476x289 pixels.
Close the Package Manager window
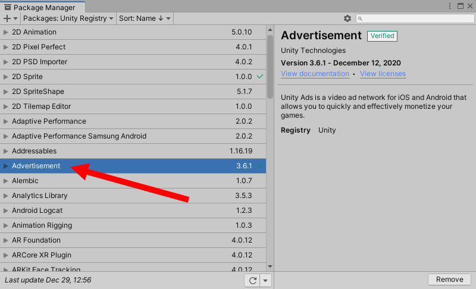(x=470, y=6)
